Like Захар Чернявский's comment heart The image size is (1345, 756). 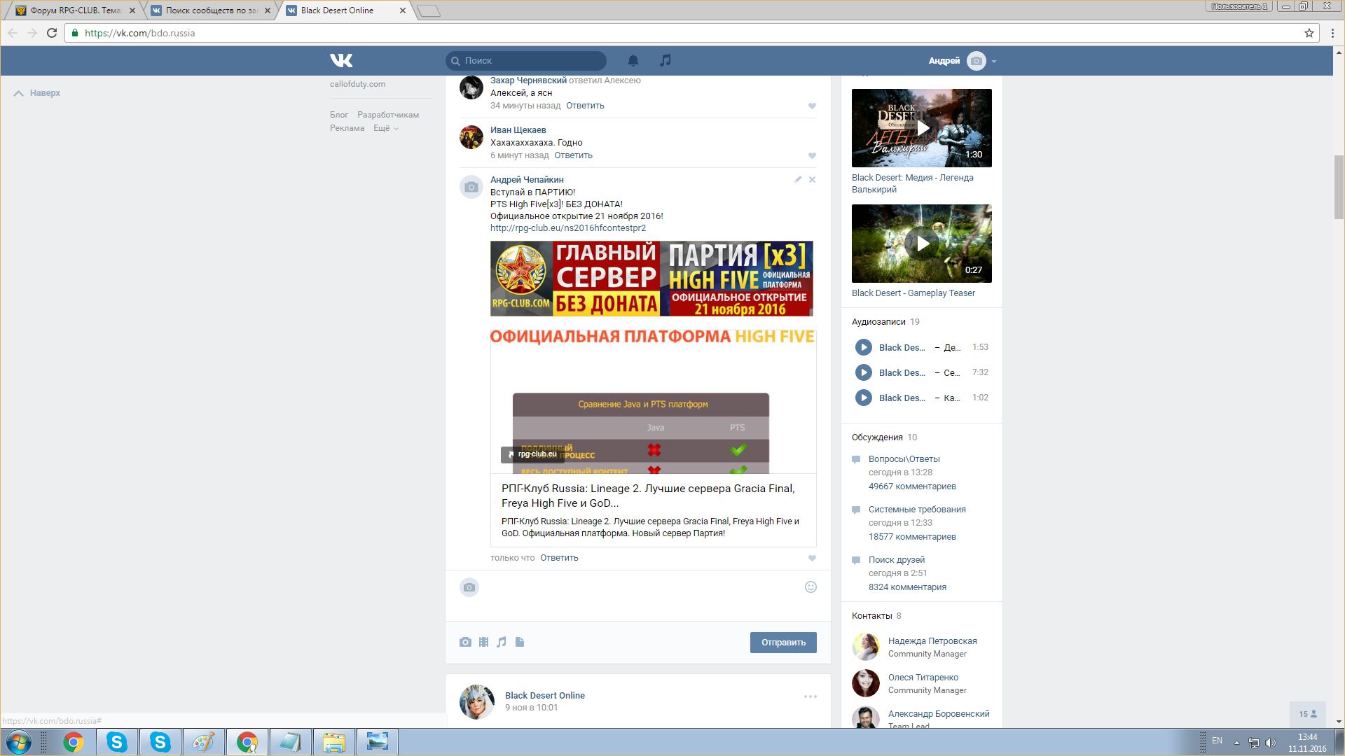812,106
